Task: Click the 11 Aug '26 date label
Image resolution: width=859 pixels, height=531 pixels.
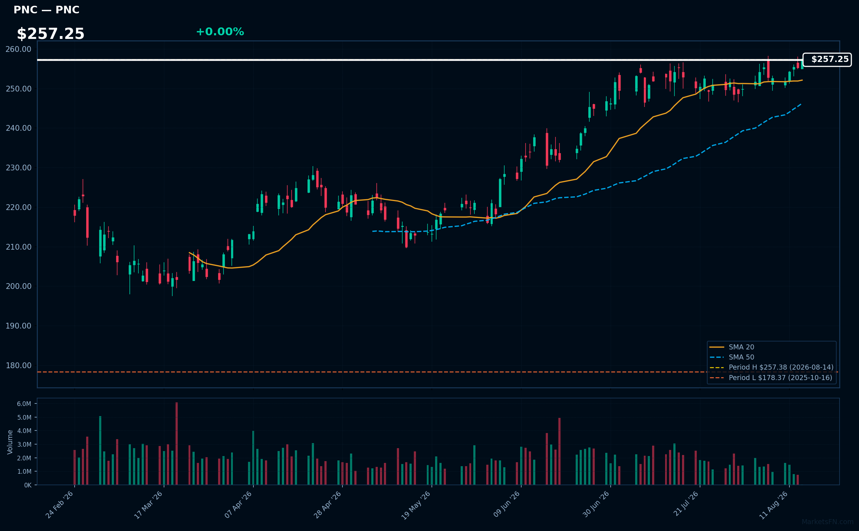Action: click(x=774, y=505)
